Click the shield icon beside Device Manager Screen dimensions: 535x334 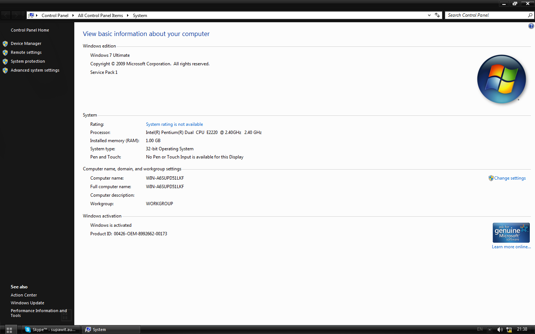coord(5,43)
